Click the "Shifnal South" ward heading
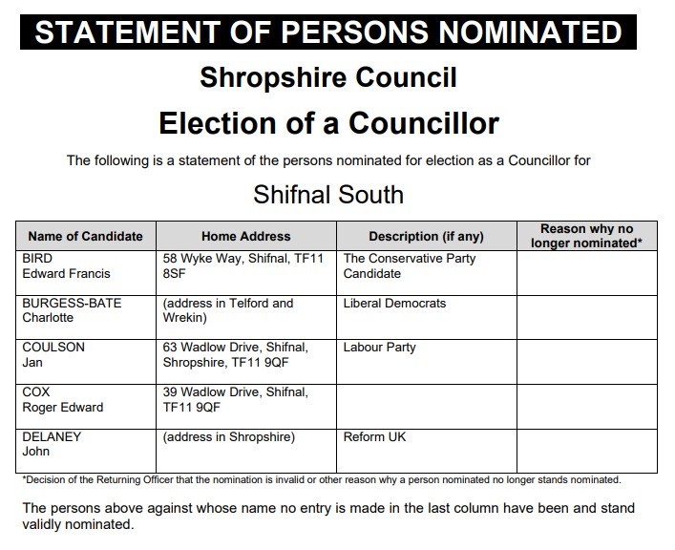Screen dimensions: 675x550 click(x=328, y=195)
